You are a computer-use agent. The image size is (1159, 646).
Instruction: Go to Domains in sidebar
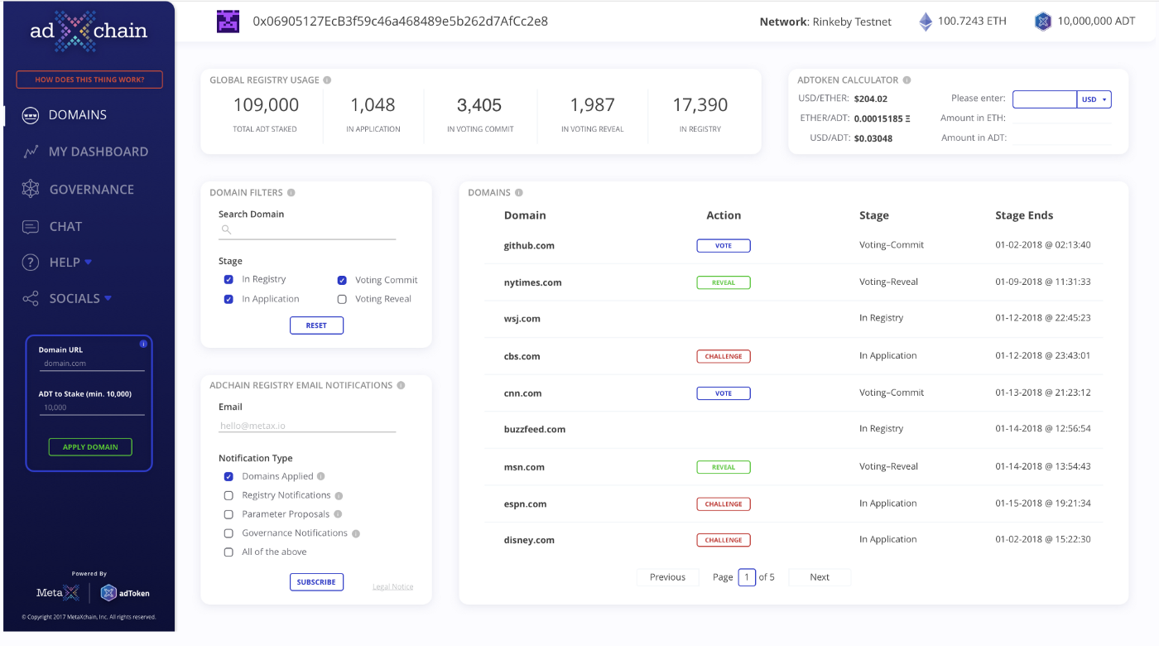(77, 115)
